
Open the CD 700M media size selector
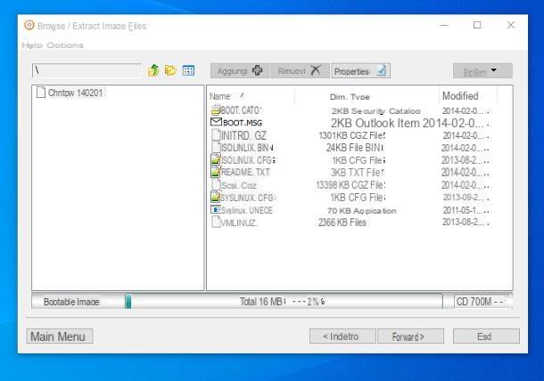point(483,302)
